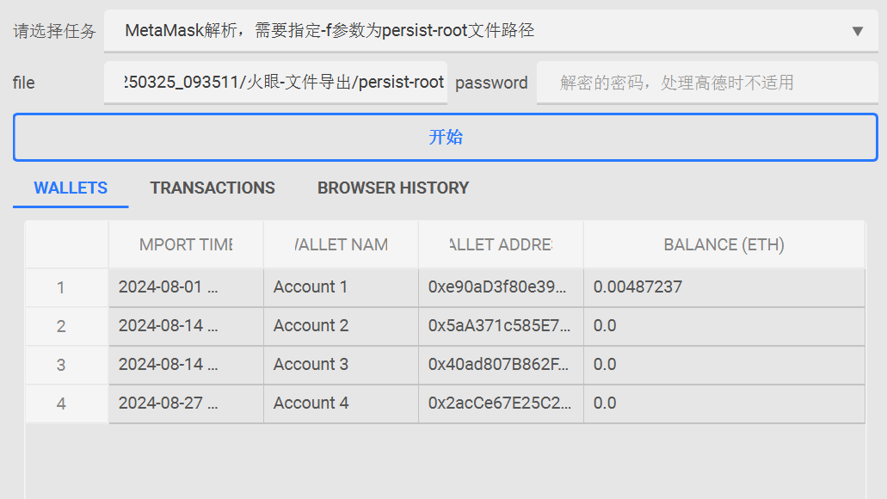This screenshot has width=887, height=499.
Task: Select address cell 0xe90aD3f80e39...
Action: (x=502, y=287)
